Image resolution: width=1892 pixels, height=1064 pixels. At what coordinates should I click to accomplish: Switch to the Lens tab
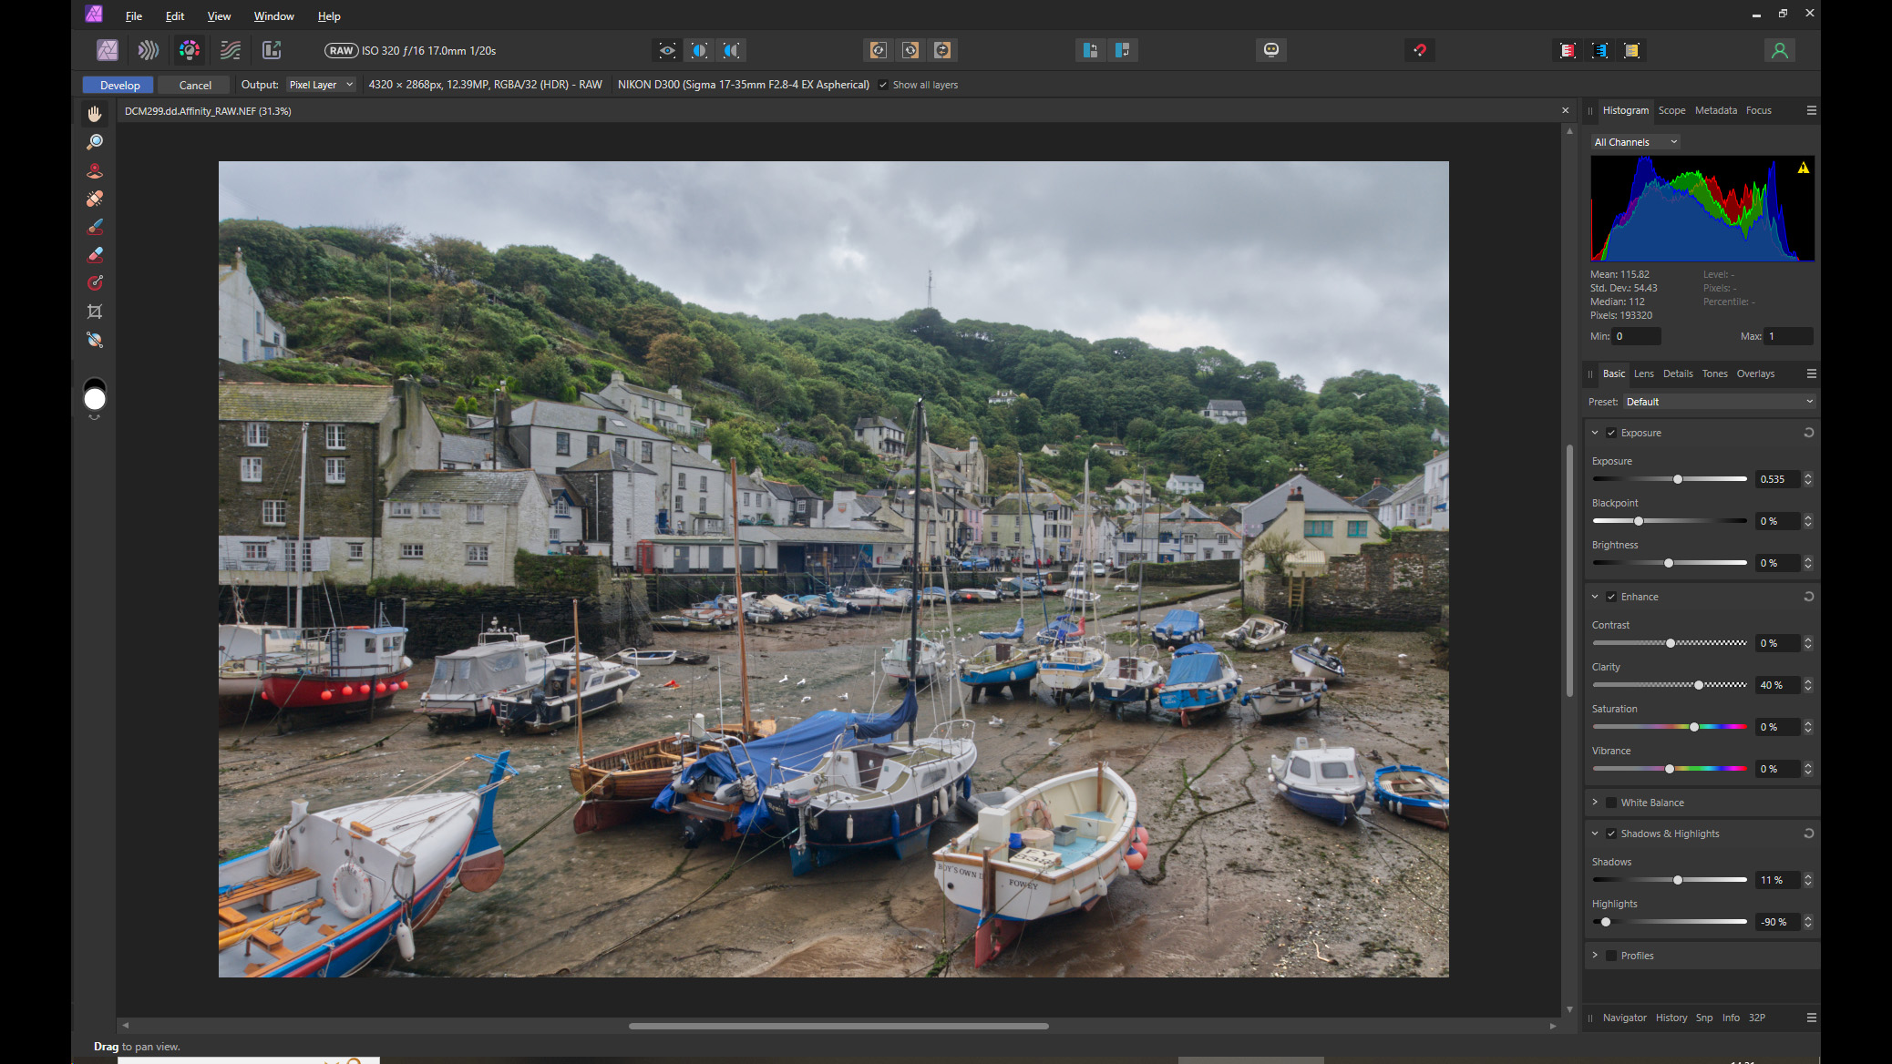[1643, 373]
